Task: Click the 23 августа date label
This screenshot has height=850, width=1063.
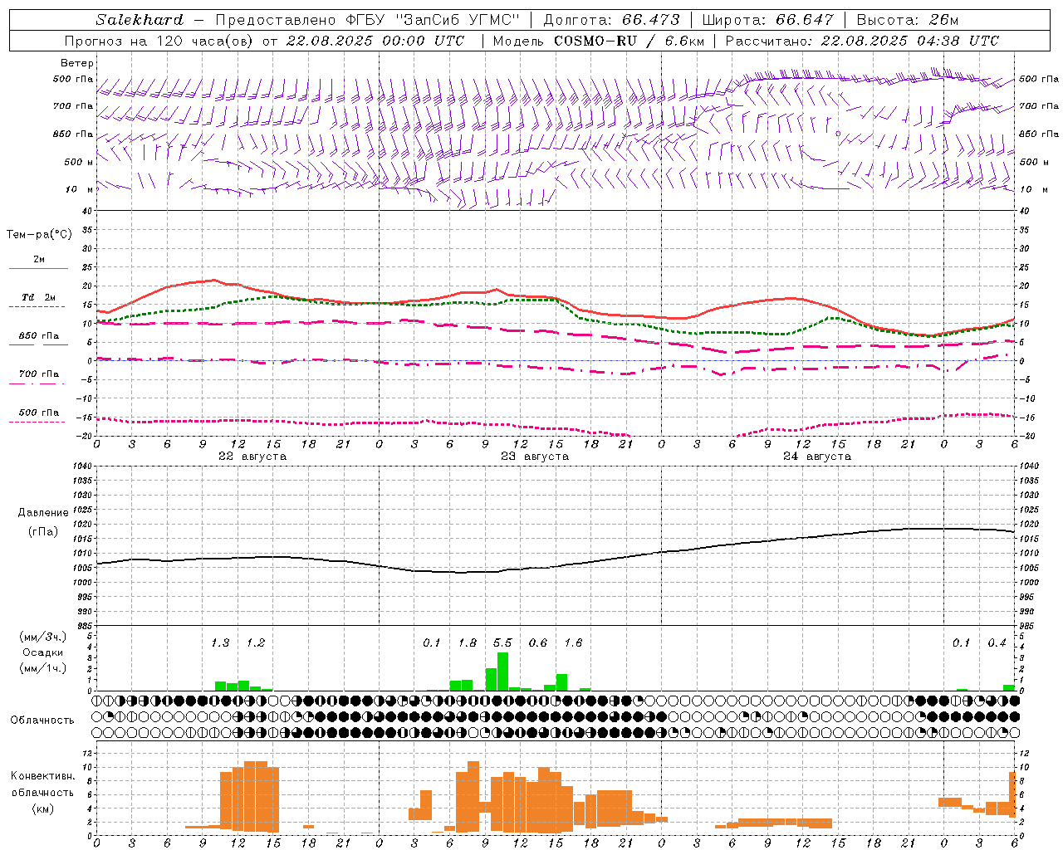Action: click(x=534, y=457)
